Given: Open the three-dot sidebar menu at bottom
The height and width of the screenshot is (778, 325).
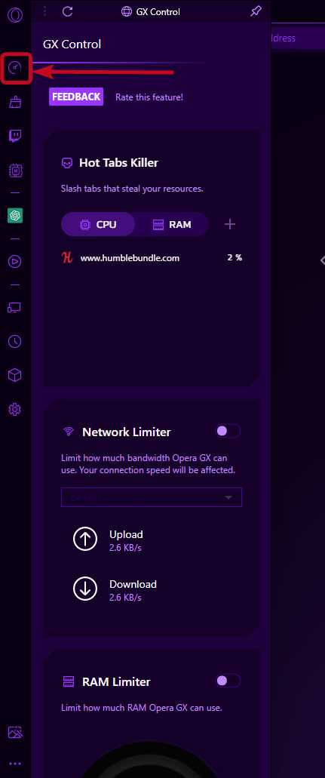Looking at the screenshot, I should pos(15,764).
